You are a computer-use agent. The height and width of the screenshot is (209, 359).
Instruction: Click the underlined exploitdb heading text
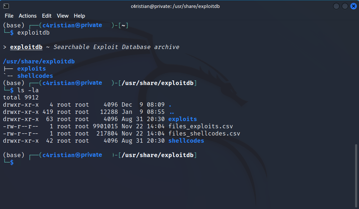point(26,47)
